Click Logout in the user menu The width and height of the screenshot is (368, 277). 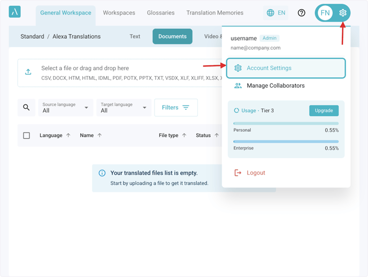click(x=256, y=173)
